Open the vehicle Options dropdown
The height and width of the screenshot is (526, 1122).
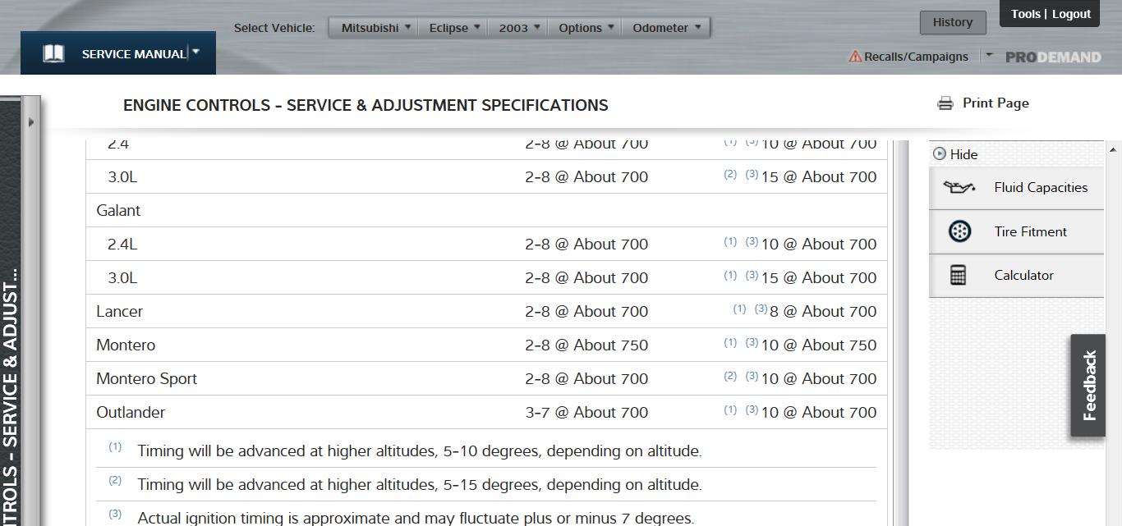click(586, 28)
